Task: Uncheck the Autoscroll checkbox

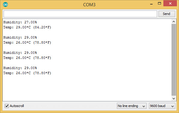Action: [x=7, y=106]
